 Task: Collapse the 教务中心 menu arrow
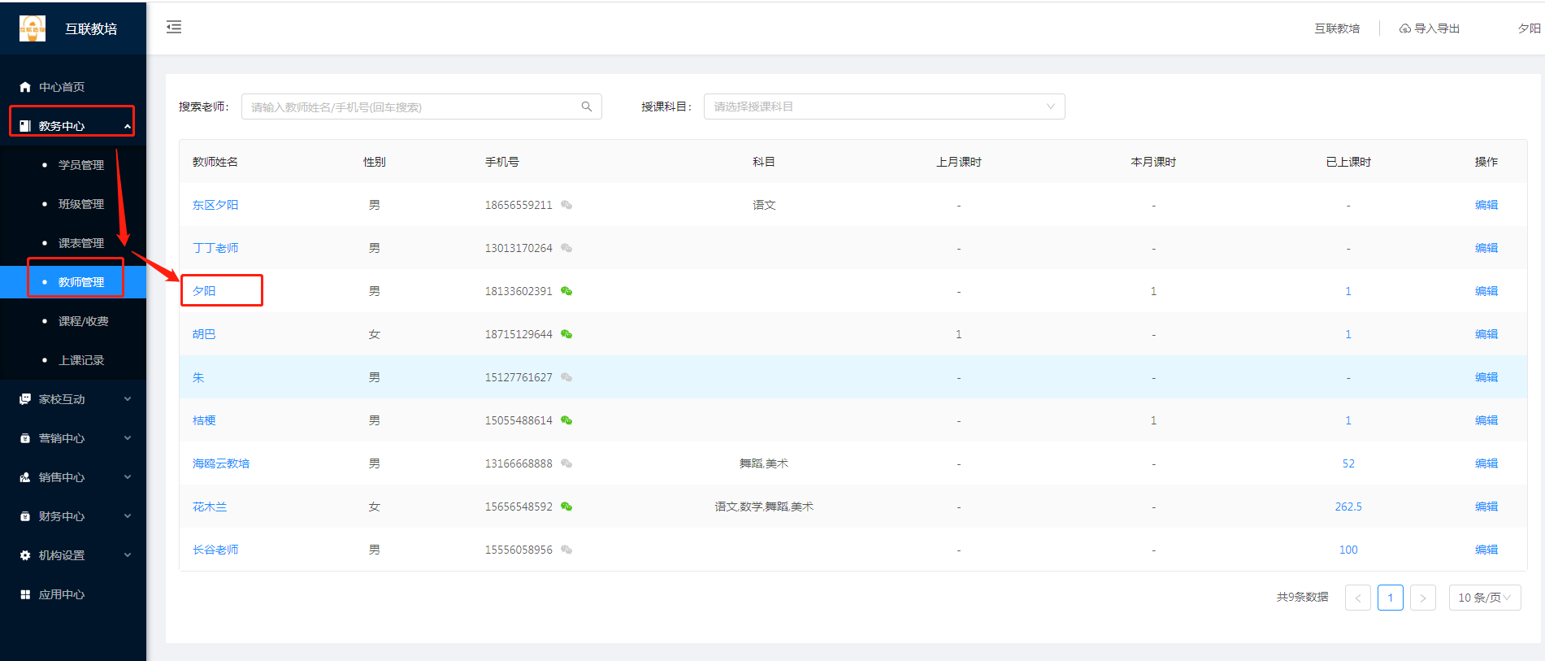pos(128,126)
